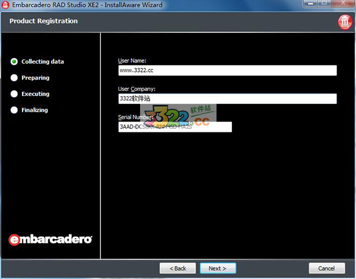Click the embarcadero logo at bottom left
This screenshot has width=356, height=279.
pos(50,239)
